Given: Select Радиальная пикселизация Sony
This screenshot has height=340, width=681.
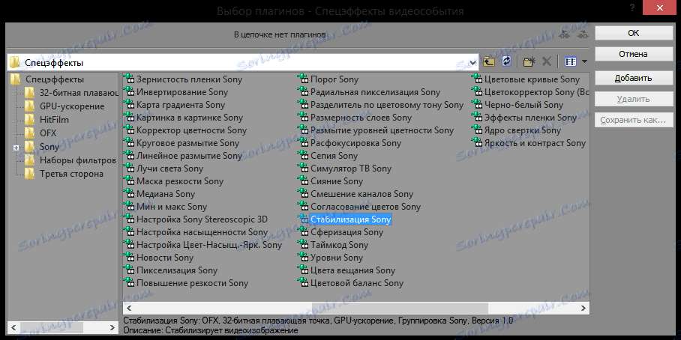Looking at the screenshot, I should click(x=375, y=92).
